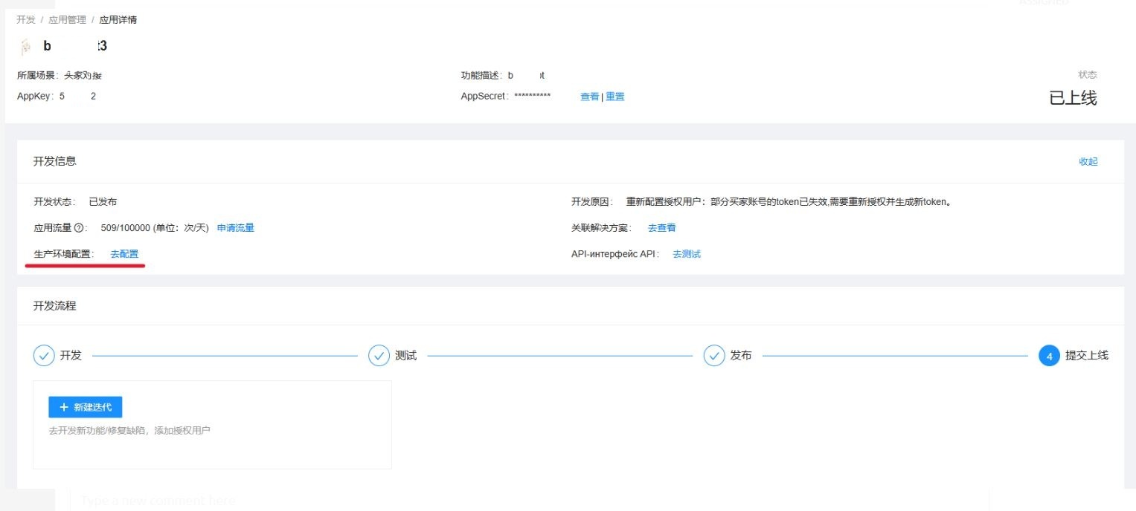1136x511 pixels.
Task: Click 查看 to view the AppSecret
Action: 589,97
